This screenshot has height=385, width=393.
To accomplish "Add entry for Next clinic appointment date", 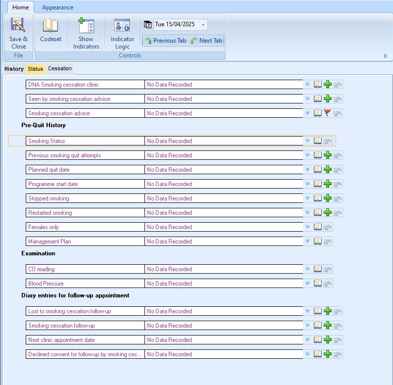I will pos(328,339).
